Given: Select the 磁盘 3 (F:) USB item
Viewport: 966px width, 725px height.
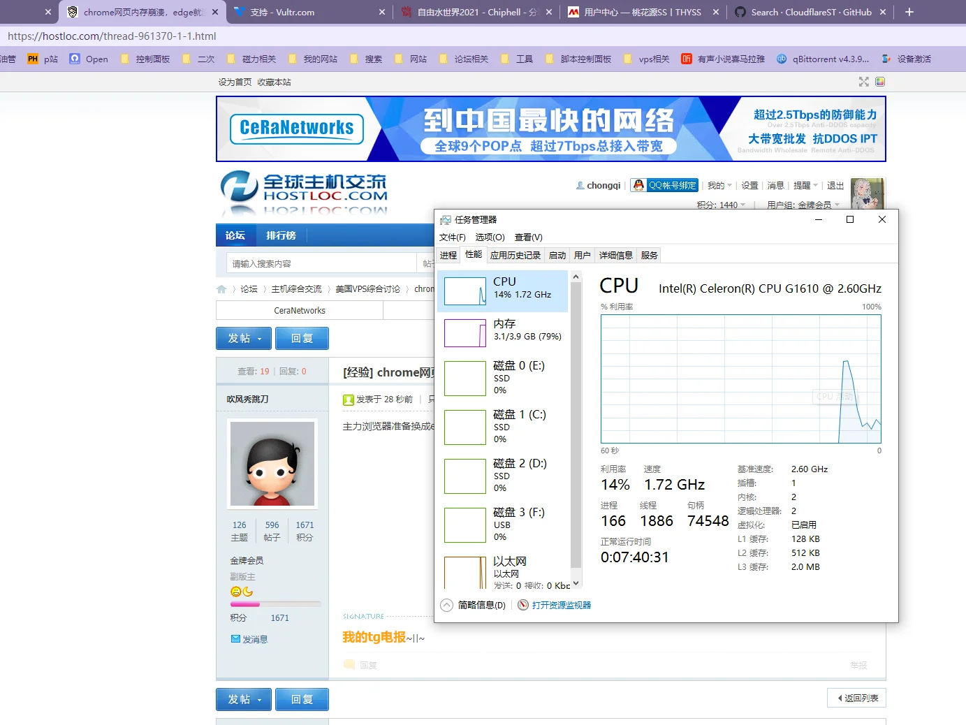Looking at the screenshot, I should pyautogui.click(x=503, y=525).
